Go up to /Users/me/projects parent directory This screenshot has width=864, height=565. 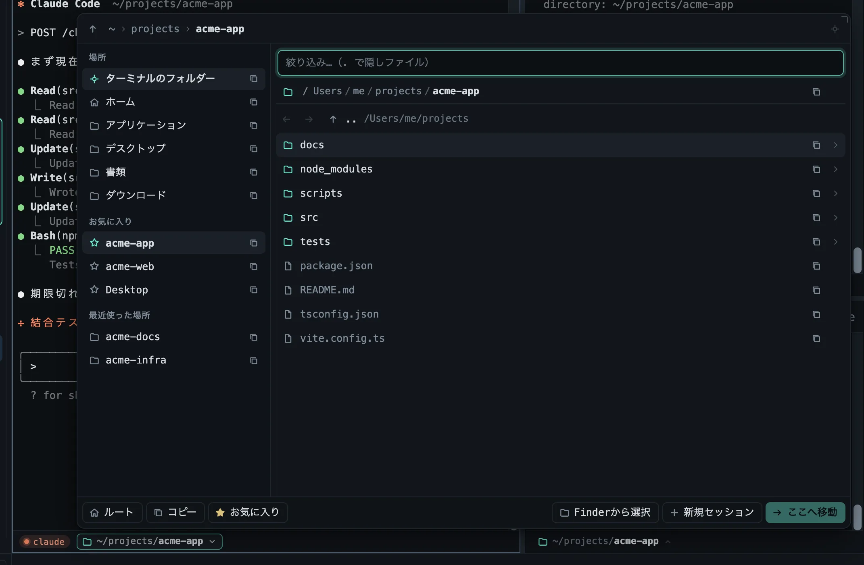399,119
